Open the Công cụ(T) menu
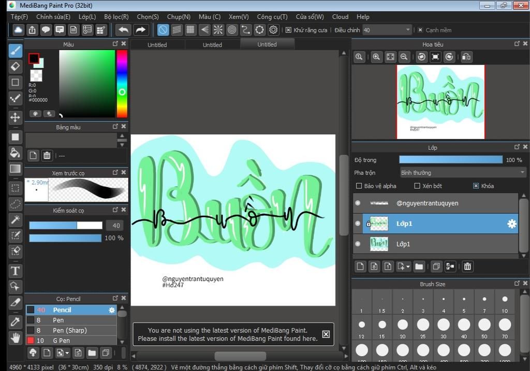The width and height of the screenshot is (530, 371). pos(272,17)
